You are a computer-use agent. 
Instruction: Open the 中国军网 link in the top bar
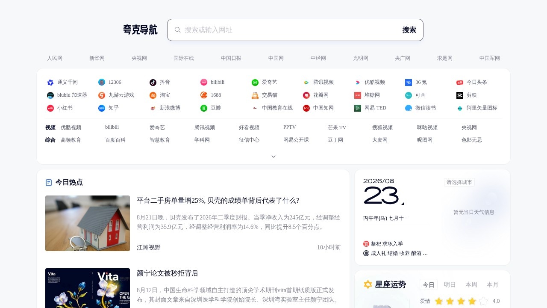[x=490, y=58]
